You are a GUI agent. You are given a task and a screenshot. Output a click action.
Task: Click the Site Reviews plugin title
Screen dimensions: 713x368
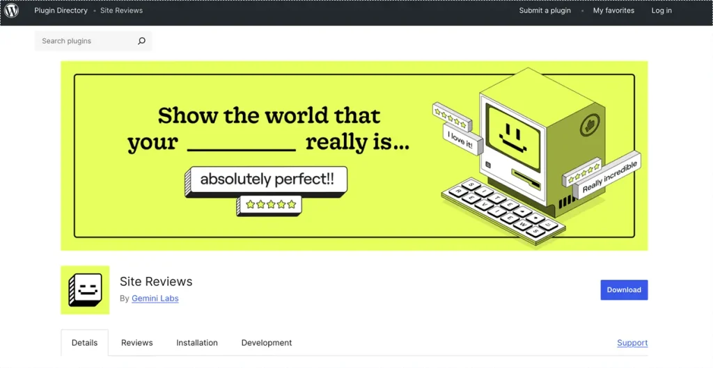[156, 282]
